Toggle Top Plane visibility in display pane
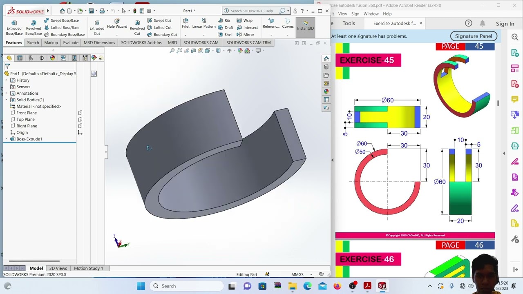The image size is (523, 294). (80, 119)
